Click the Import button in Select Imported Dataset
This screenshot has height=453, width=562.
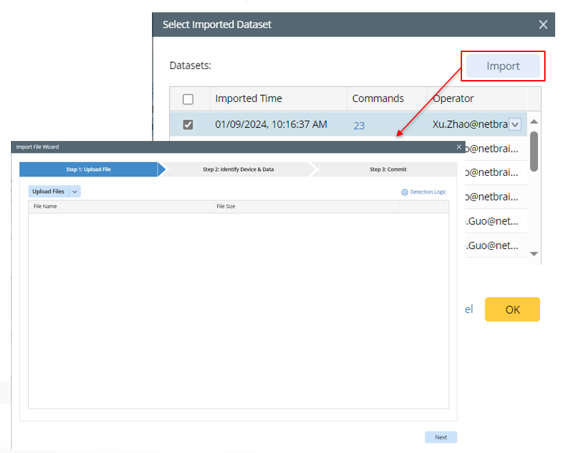tap(503, 66)
